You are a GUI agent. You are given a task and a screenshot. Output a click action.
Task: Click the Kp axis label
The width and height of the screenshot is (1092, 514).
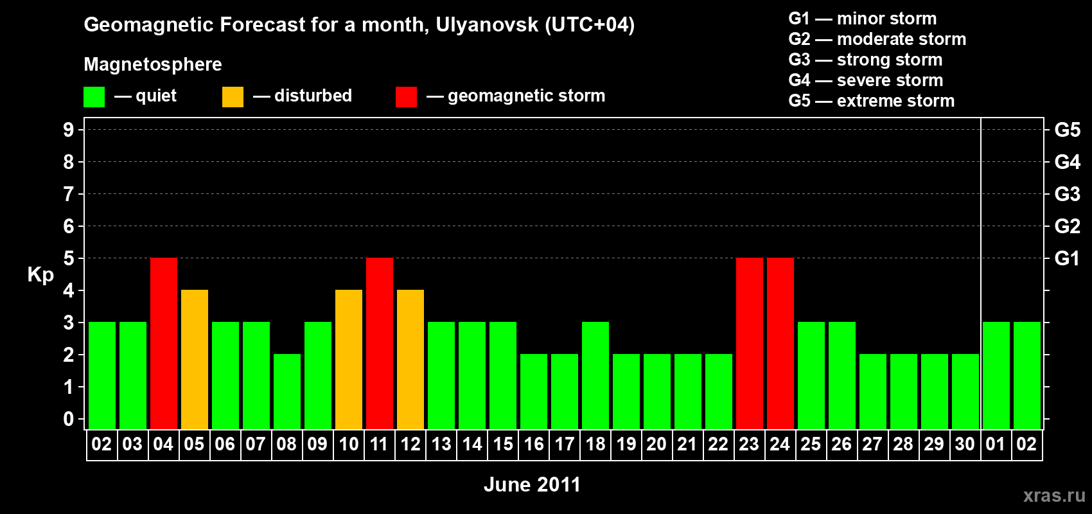(40, 275)
